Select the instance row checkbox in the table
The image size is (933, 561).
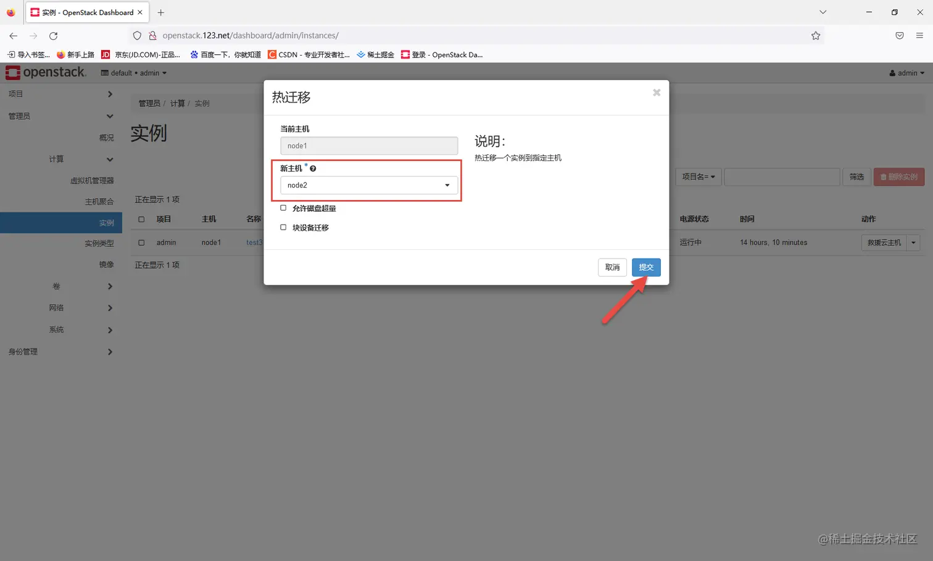click(141, 242)
